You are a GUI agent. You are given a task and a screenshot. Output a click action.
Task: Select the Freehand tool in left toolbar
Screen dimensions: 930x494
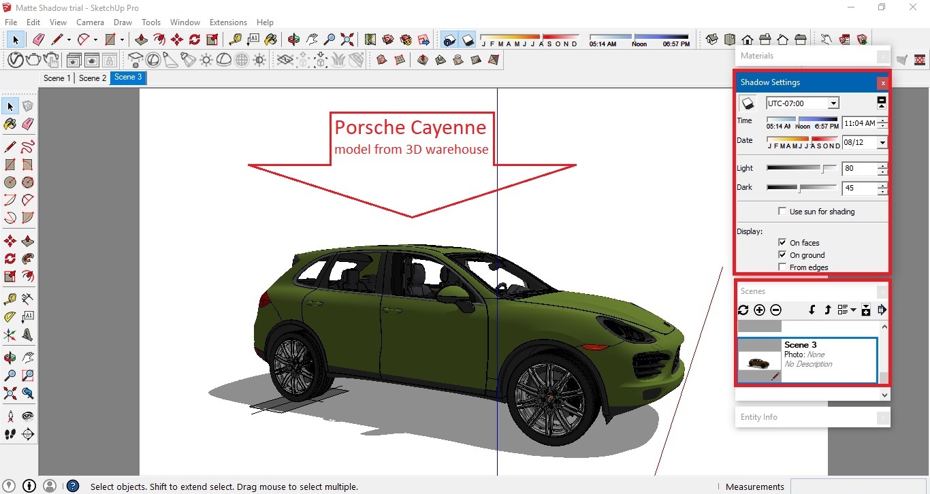tap(28, 146)
